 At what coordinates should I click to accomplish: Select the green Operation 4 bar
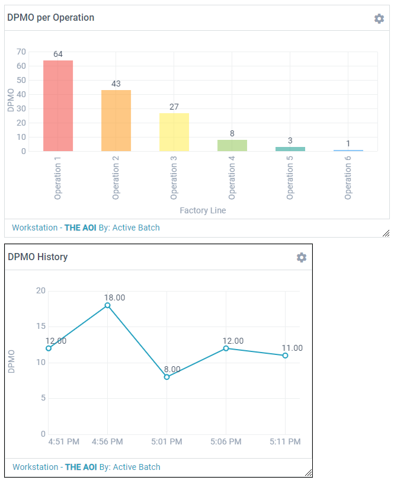231,145
